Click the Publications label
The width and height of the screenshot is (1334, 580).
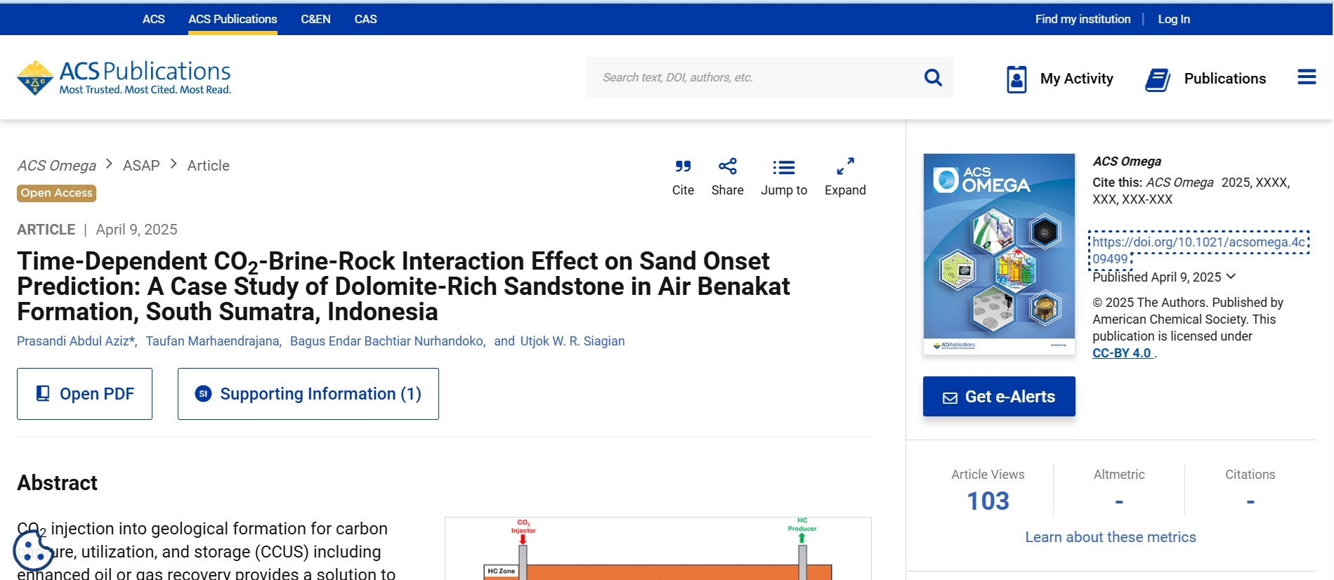1225,79
